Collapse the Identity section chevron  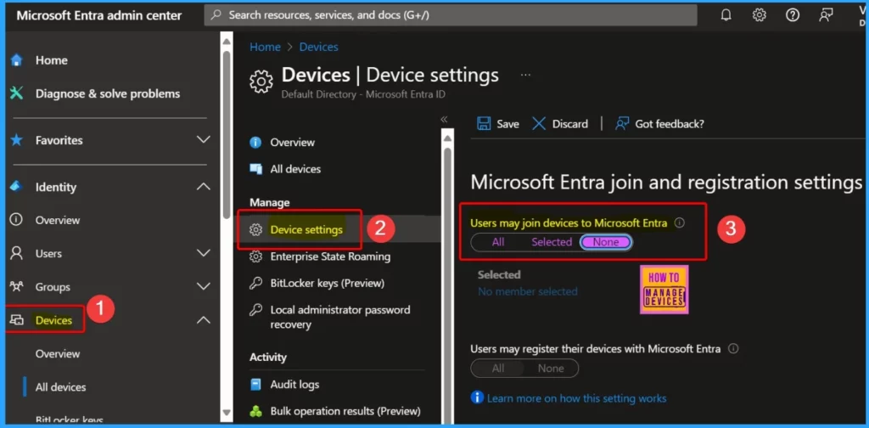click(x=204, y=187)
